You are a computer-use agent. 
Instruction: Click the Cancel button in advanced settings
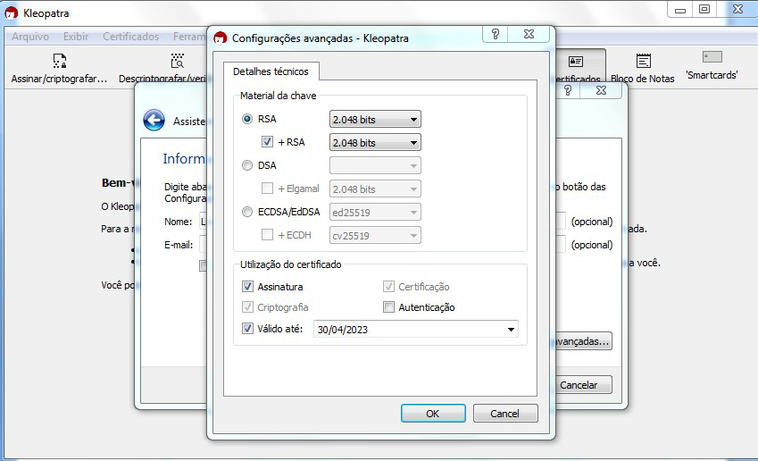point(505,414)
